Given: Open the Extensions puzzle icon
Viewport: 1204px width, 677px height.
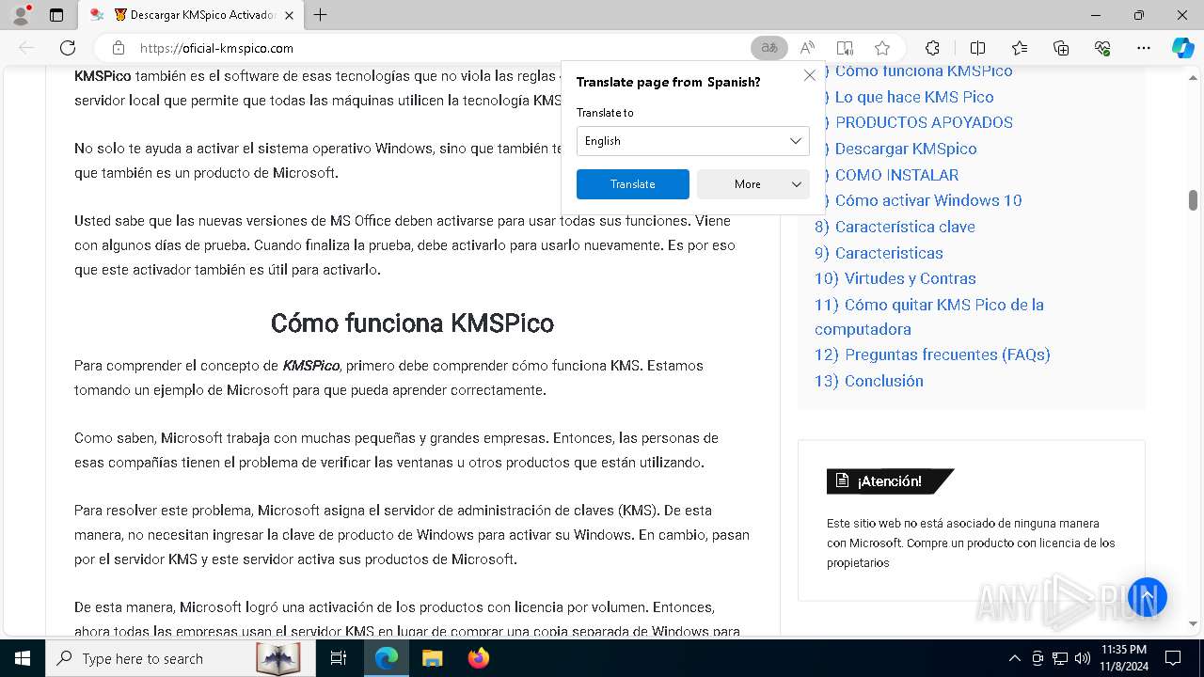Looking at the screenshot, I should (932, 48).
